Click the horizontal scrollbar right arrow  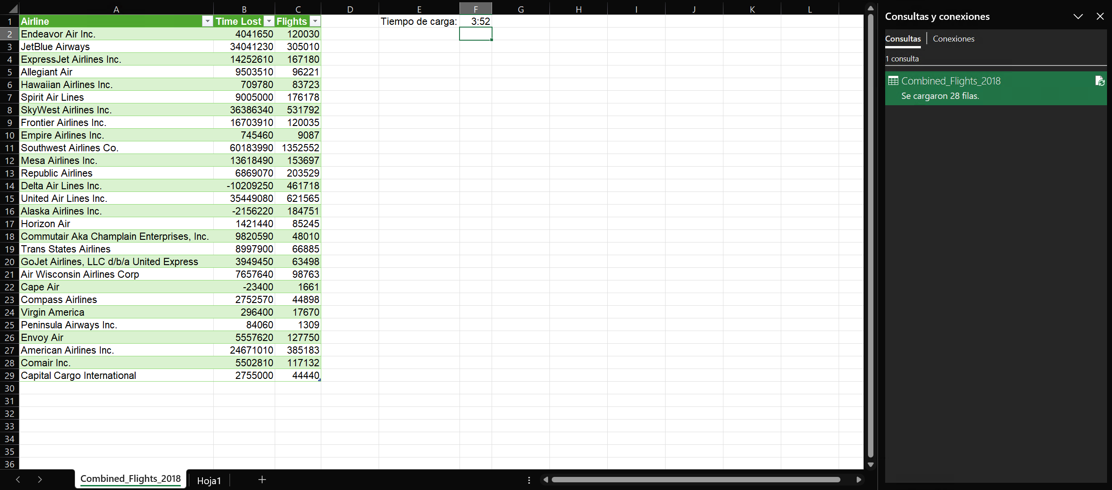pos(859,480)
